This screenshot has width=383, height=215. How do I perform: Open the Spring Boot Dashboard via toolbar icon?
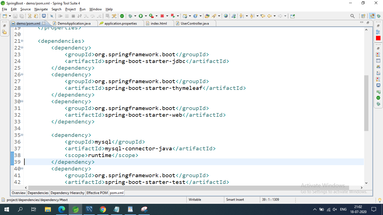point(122,16)
